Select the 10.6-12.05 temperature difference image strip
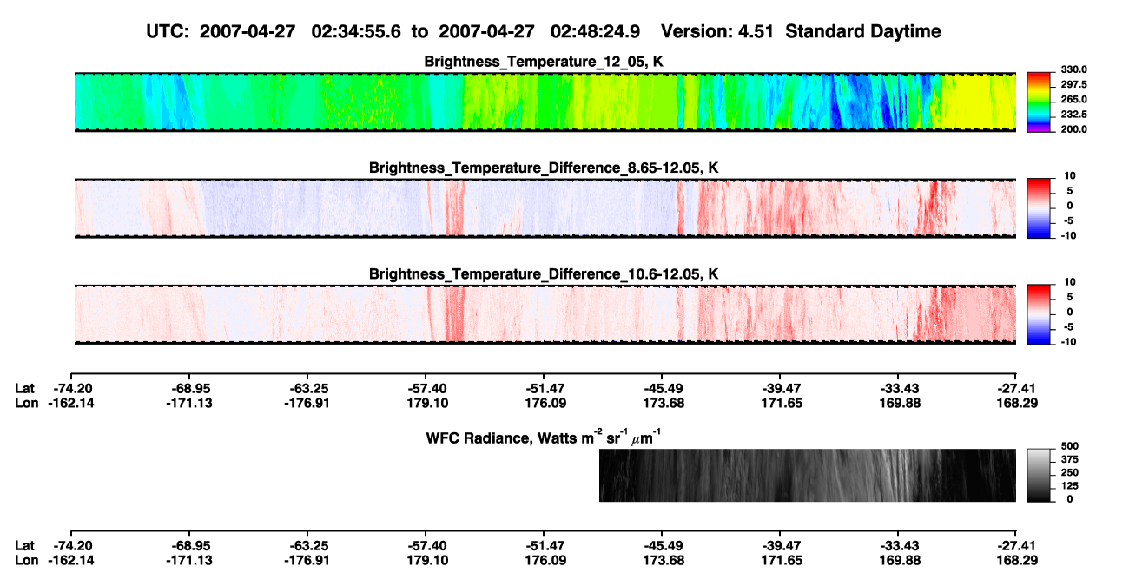 545,315
